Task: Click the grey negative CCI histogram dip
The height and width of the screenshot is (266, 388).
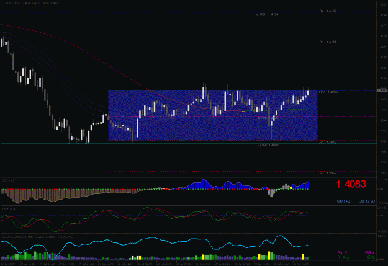Action: [271, 193]
